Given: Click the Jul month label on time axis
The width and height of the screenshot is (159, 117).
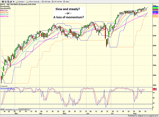Looking at the screenshot, I should [112, 113].
